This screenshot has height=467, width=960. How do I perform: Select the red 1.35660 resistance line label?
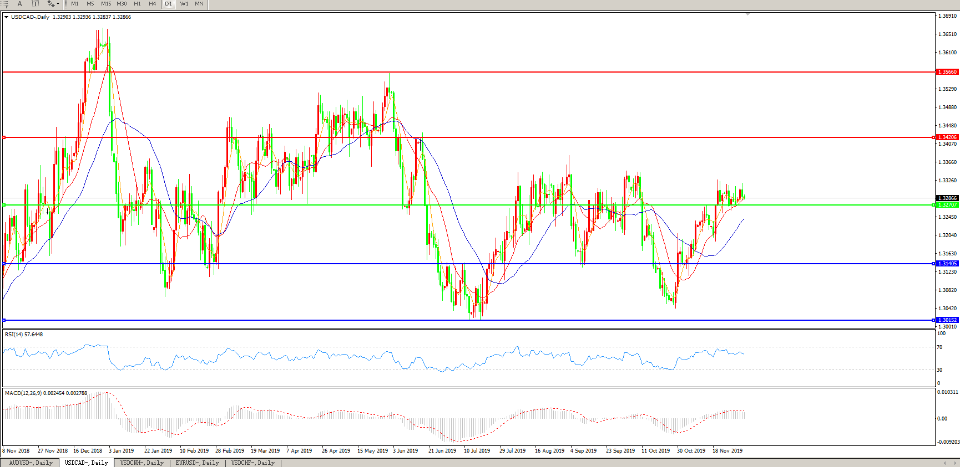click(x=947, y=72)
